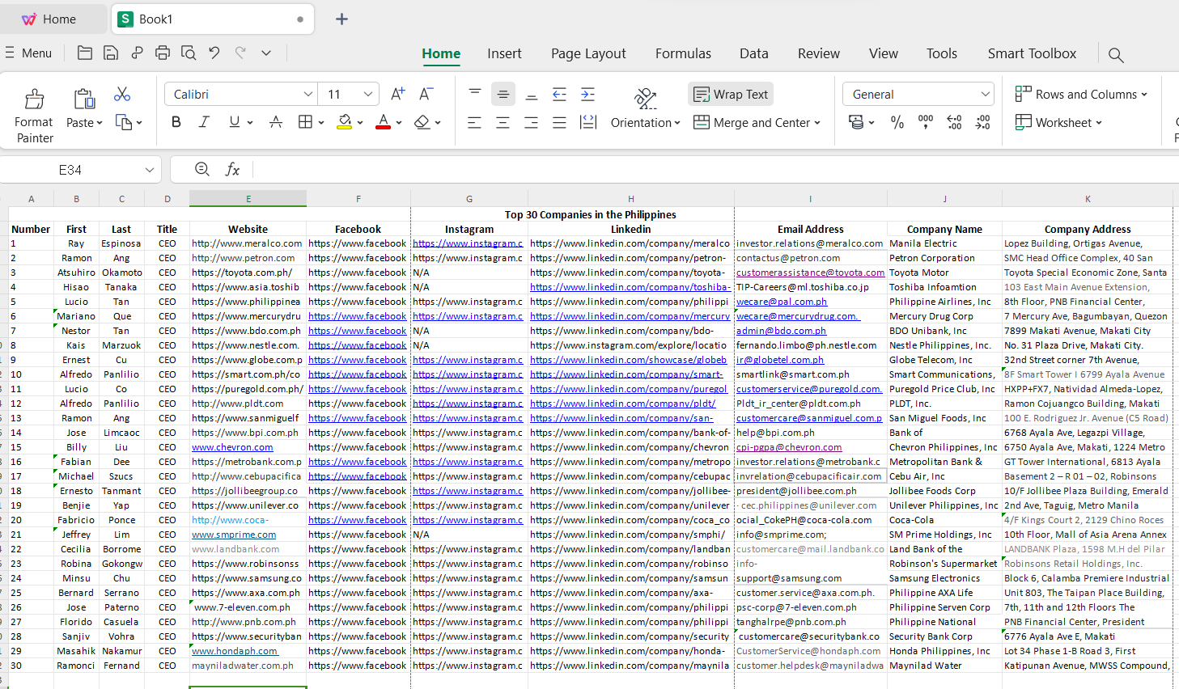Expand the Merge and Center dropdown arrow
1179x689 pixels.
pyautogui.click(x=817, y=123)
